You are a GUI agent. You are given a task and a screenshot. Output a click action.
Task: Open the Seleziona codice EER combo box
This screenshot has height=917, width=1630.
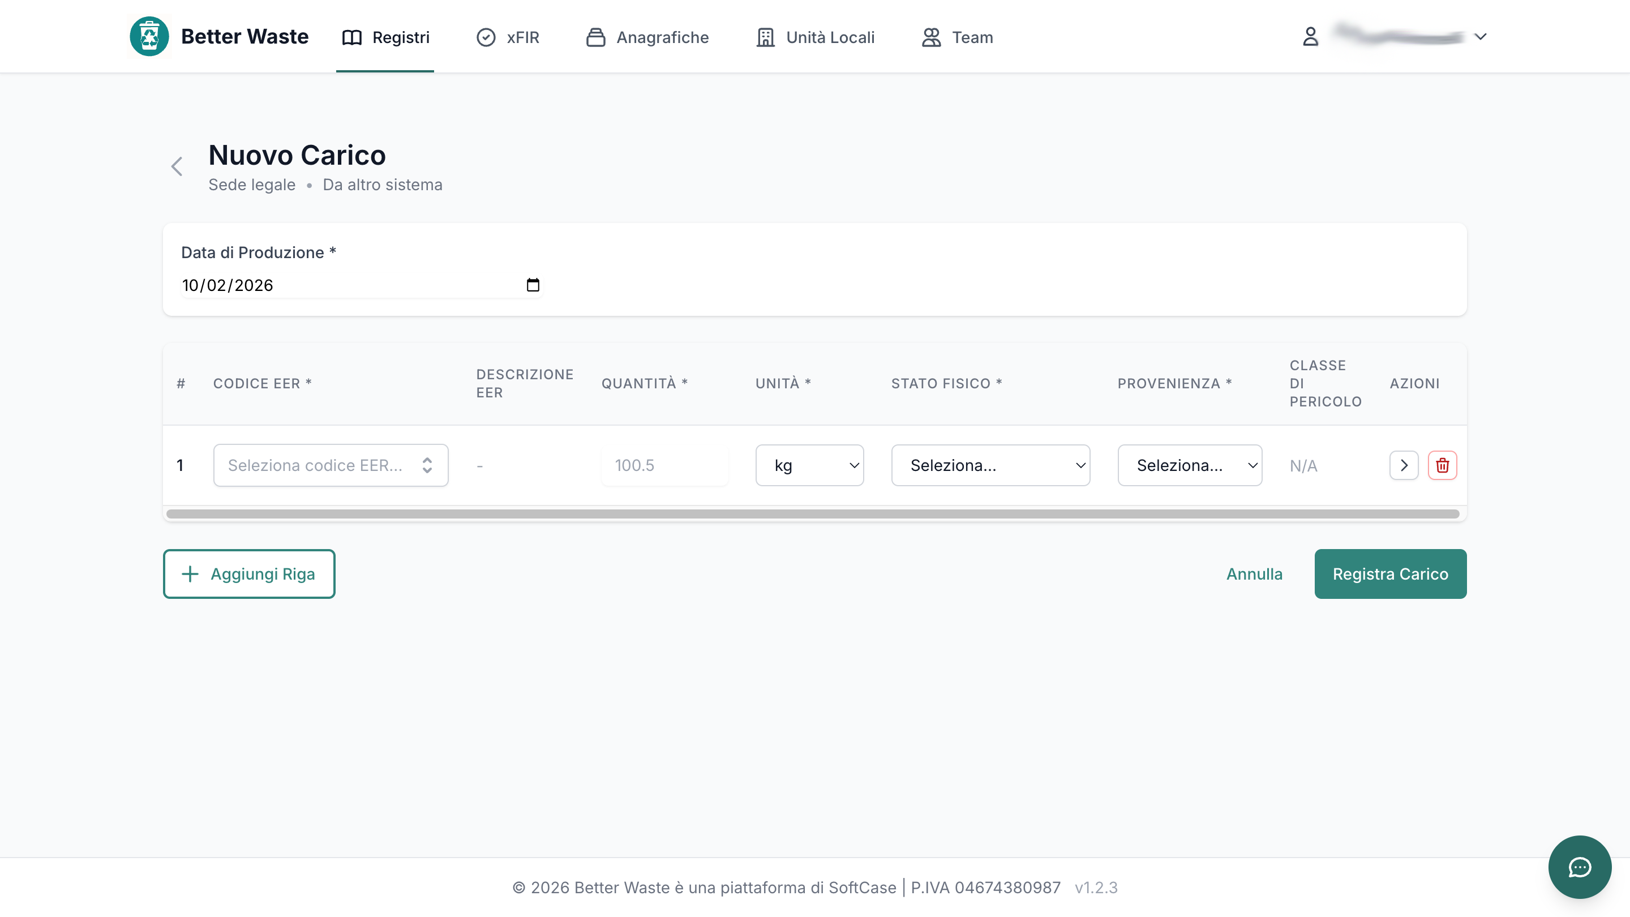tap(331, 465)
